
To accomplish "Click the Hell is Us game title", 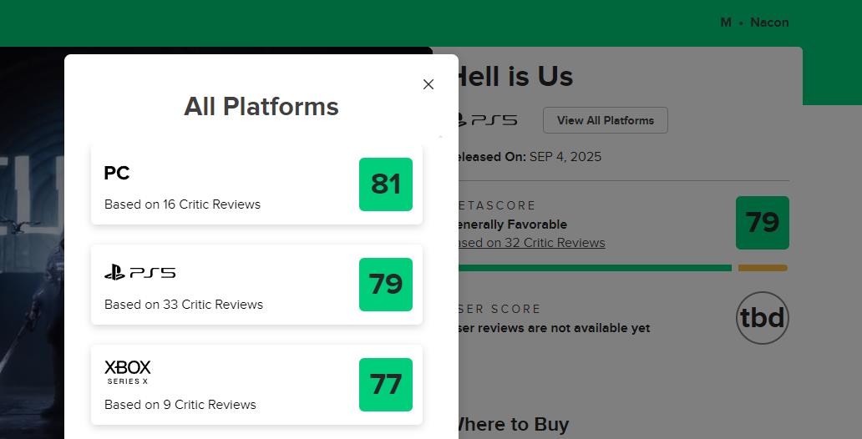I will [515, 77].
